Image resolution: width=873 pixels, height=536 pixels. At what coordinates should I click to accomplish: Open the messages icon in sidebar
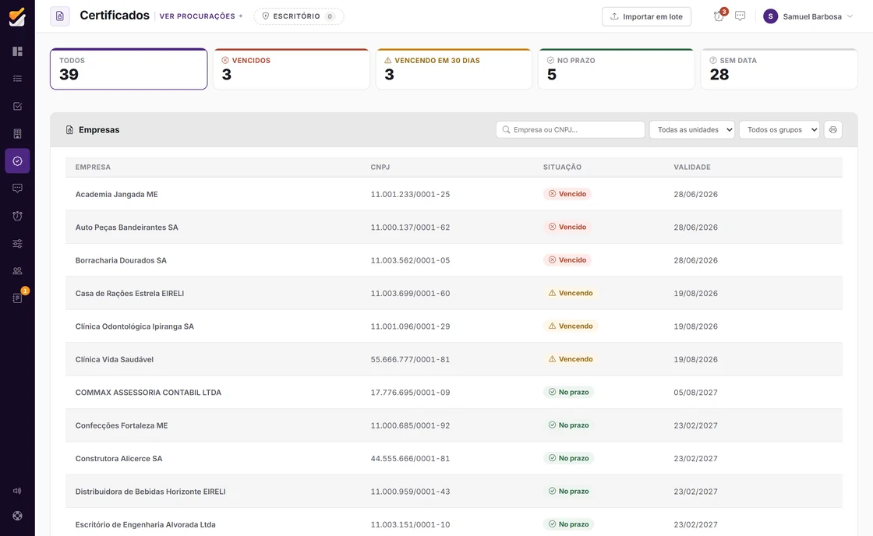[x=17, y=188]
